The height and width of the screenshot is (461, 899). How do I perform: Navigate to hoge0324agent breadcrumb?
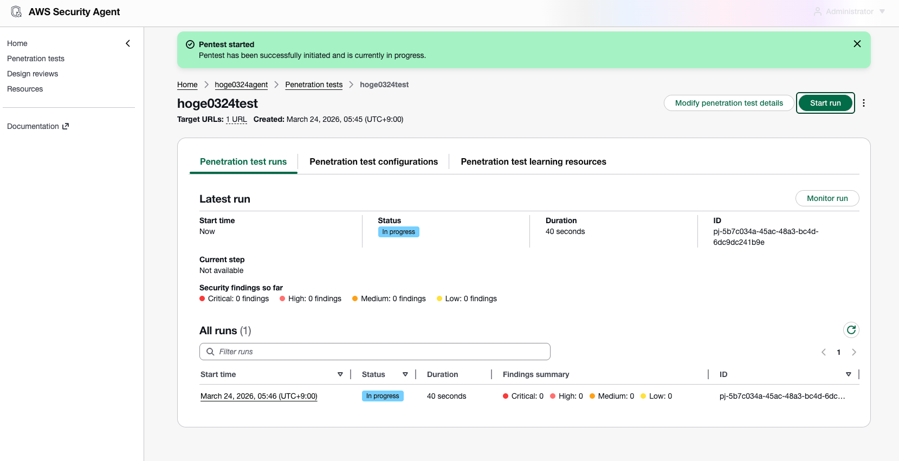click(x=241, y=85)
